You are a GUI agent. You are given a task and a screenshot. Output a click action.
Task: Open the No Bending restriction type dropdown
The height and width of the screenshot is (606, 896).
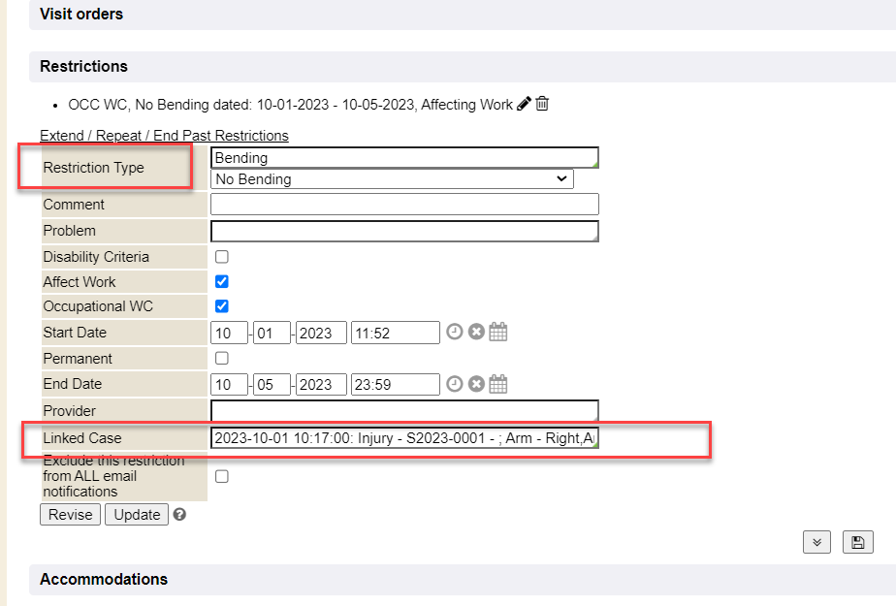tap(392, 179)
